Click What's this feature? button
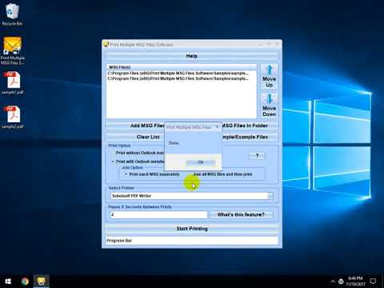 242,214
